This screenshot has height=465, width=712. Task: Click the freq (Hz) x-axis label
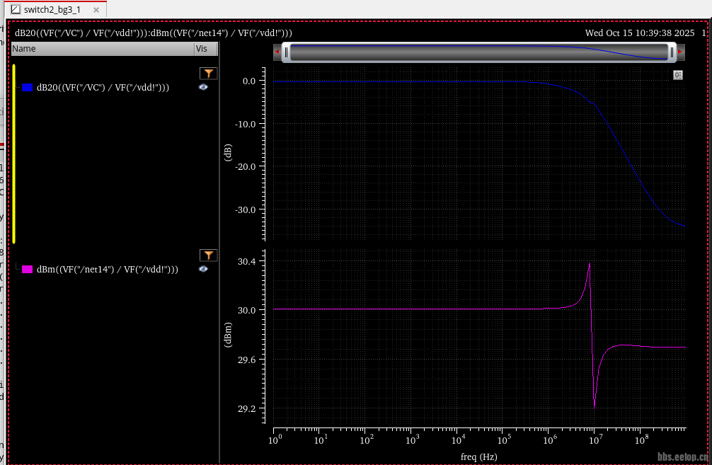(x=479, y=457)
